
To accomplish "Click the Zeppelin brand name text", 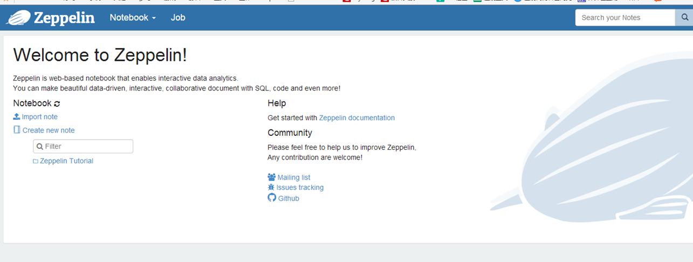I will click(64, 18).
